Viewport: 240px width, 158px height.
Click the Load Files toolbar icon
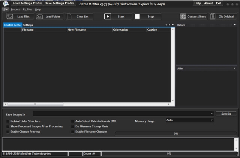10,16
